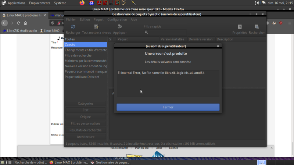Click the S status column header
Image resolution: width=294 pixels, height=165 pixels.
tap(110, 39)
